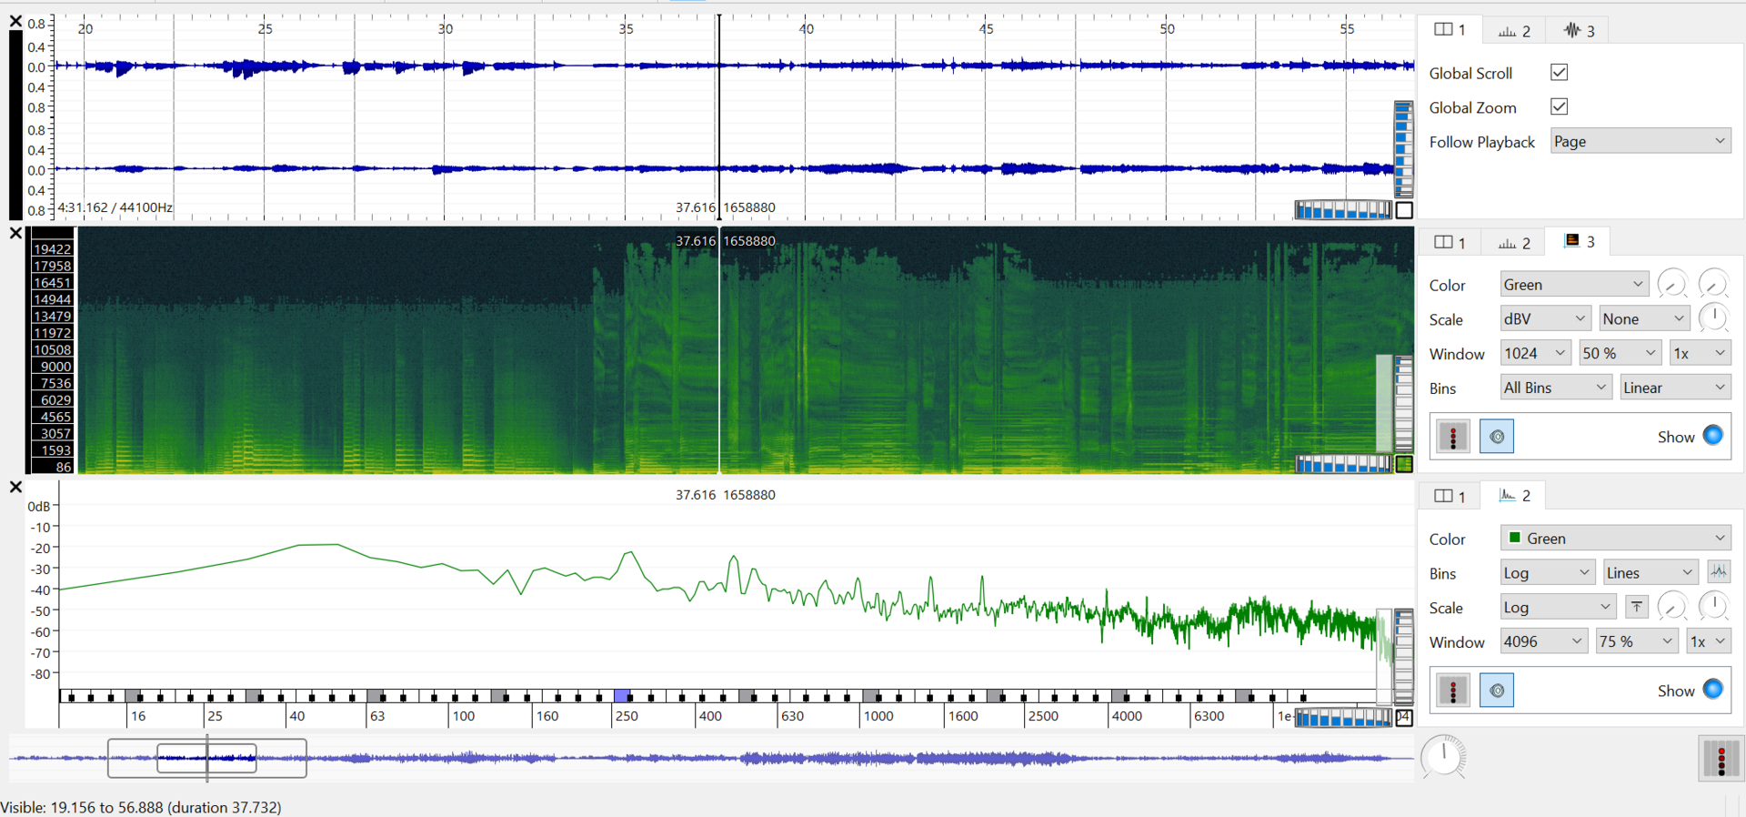Toggle the Global Zoom checkbox
This screenshot has width=1746, height=817.
coord(1560,106)
